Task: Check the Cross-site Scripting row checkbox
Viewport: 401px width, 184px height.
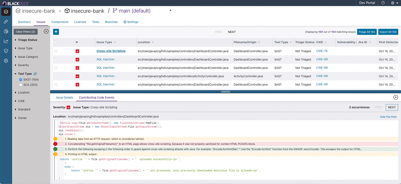Action: pyautogui.click(x=56, y=51)
